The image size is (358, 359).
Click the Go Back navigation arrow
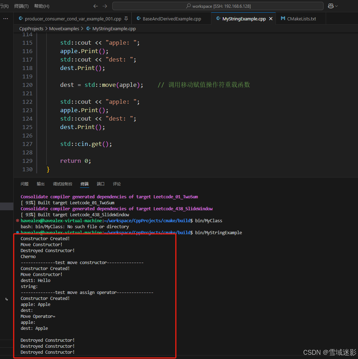click(x=95, y=6)
